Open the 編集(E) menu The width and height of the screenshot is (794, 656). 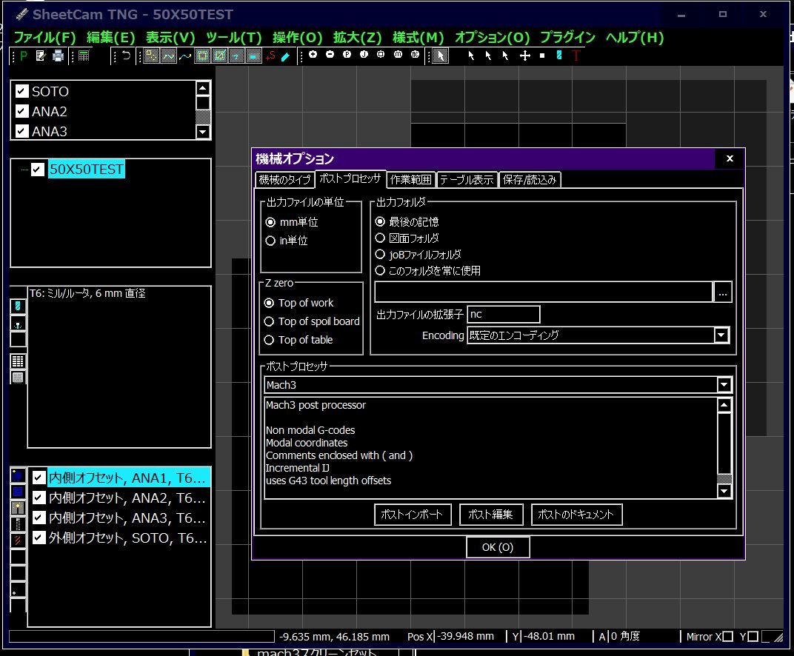click(x=111, y=38)
